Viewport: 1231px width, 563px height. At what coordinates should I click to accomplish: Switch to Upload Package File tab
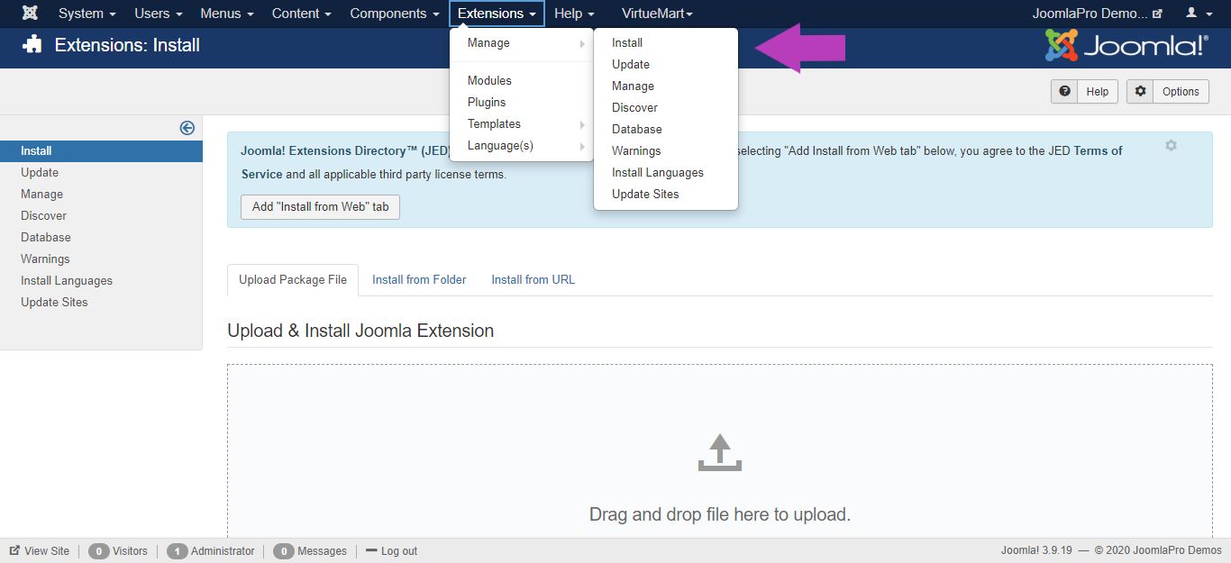coord(293,280)
